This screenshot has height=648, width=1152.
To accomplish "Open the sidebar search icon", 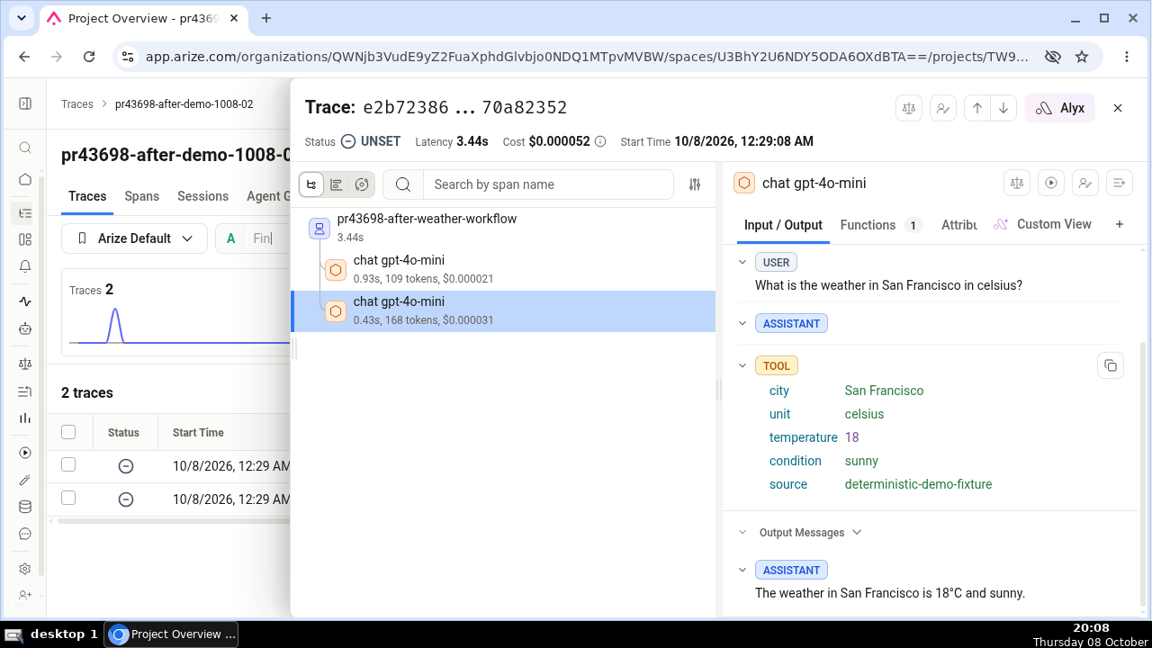I will click(x=25, y=148).
